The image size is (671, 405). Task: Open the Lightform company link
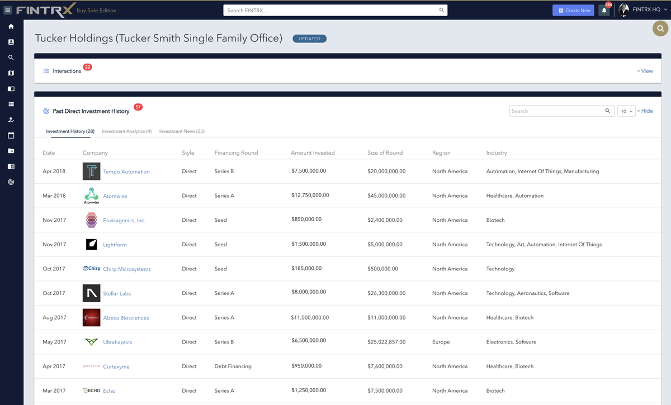coord(115,245)
